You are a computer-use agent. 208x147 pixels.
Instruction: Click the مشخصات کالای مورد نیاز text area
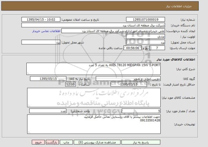[94, 98]
